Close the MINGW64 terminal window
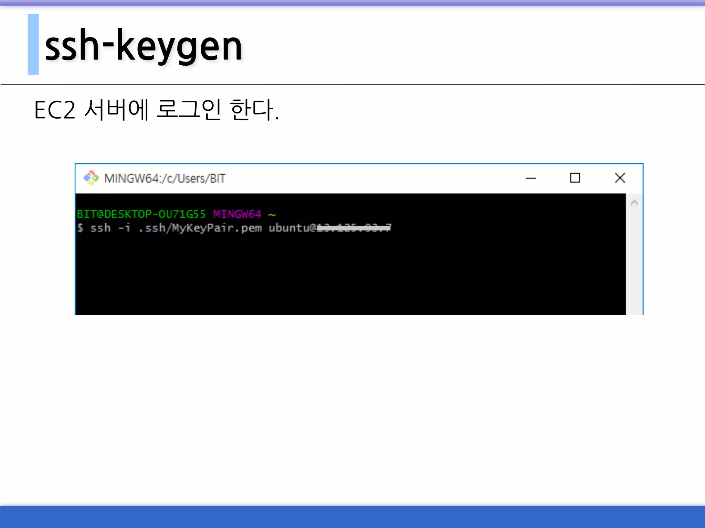 pyautogui.click(x=620, y=178)
